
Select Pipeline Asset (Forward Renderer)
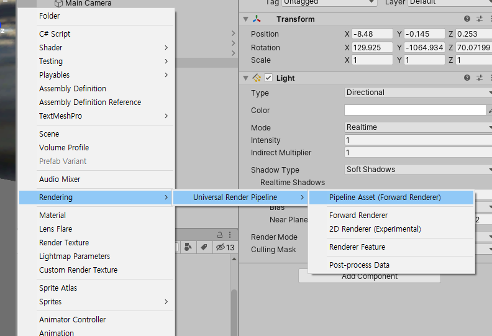tap(391, 198)
